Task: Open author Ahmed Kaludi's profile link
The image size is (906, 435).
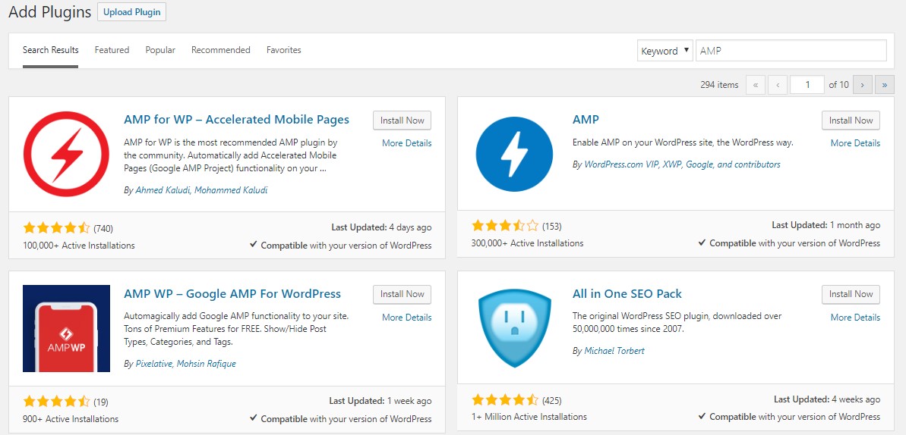Action: tap(163, 189)
